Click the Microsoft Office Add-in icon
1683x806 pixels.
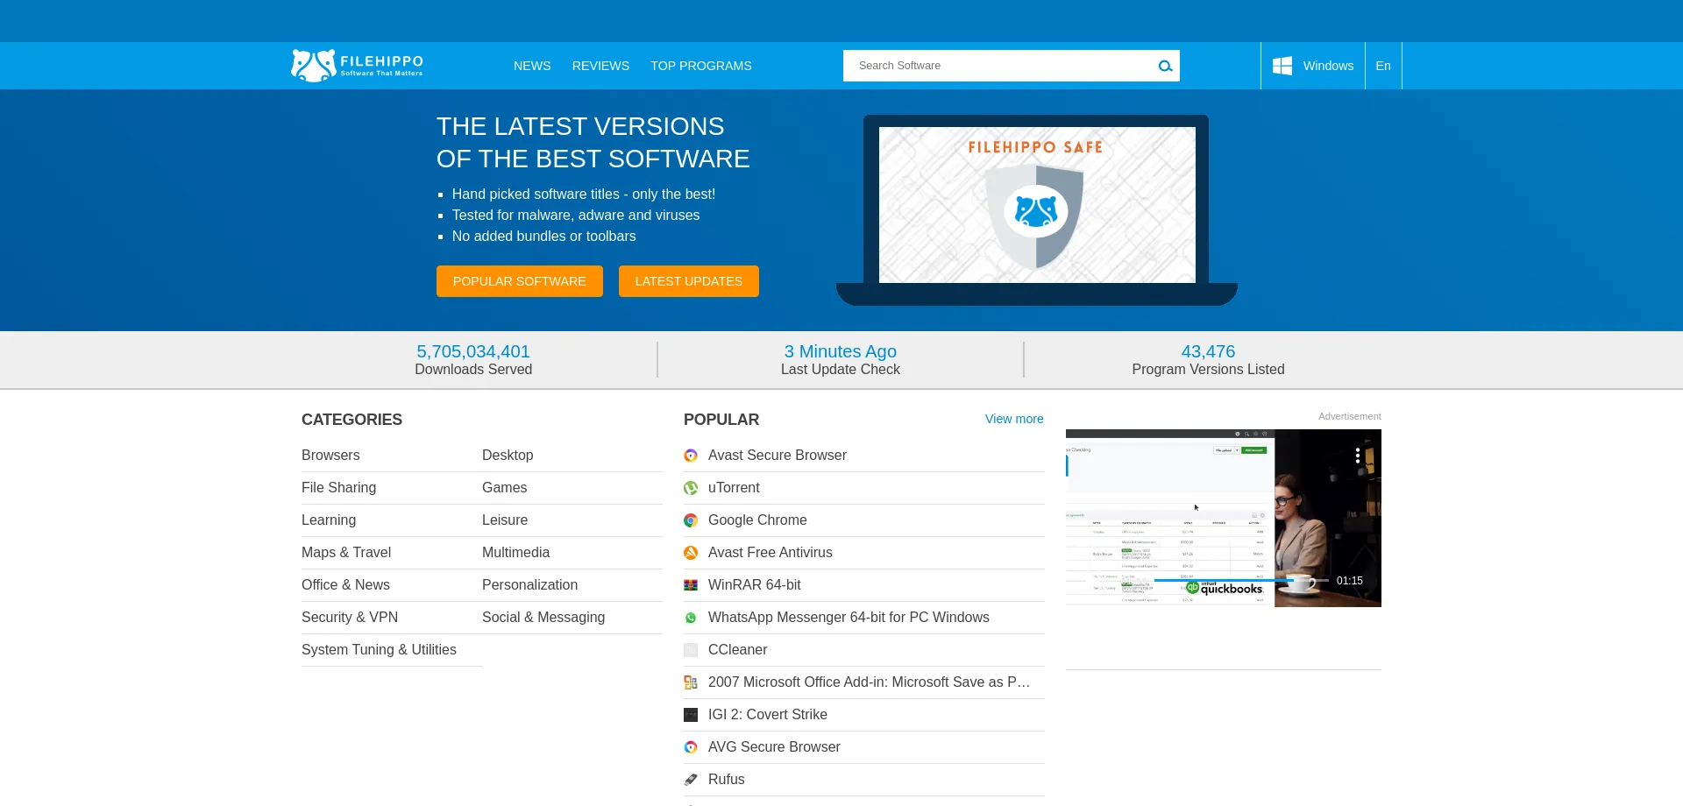coord(691,682)
